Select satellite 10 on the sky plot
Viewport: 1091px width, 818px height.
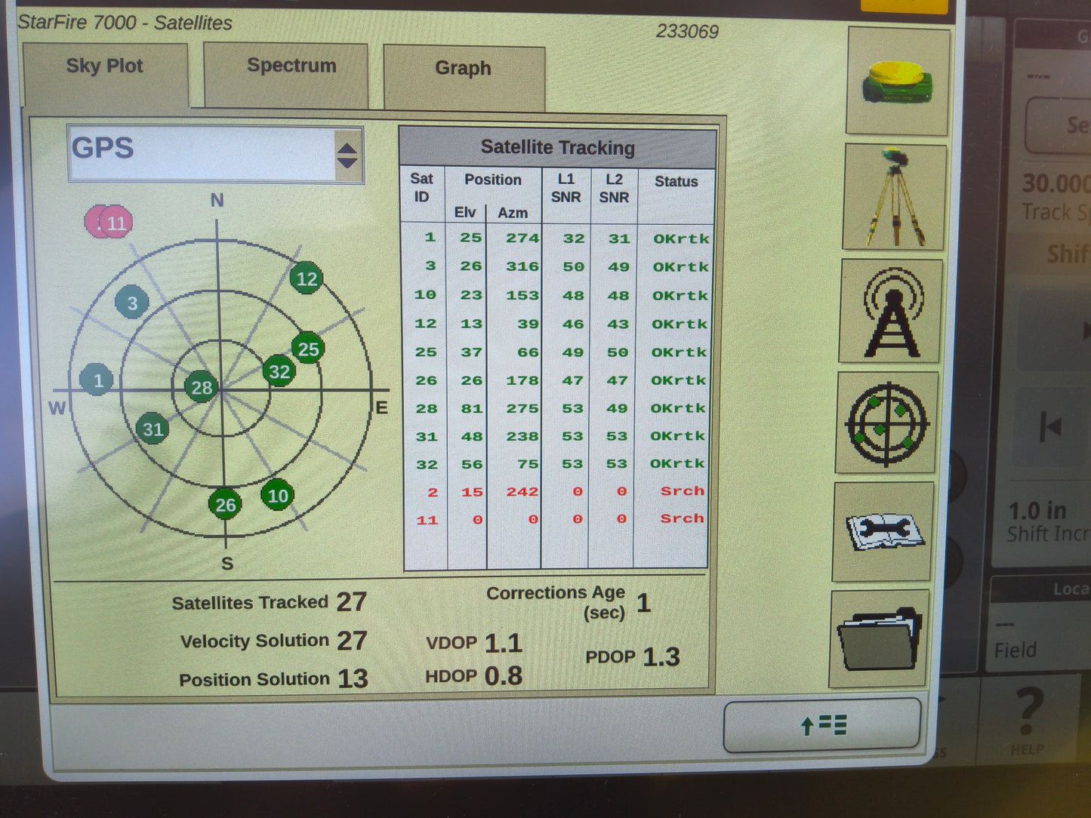coord(277,496)
